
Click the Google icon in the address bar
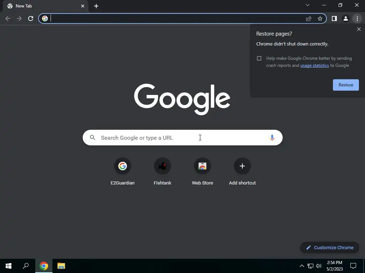(45, 18)
